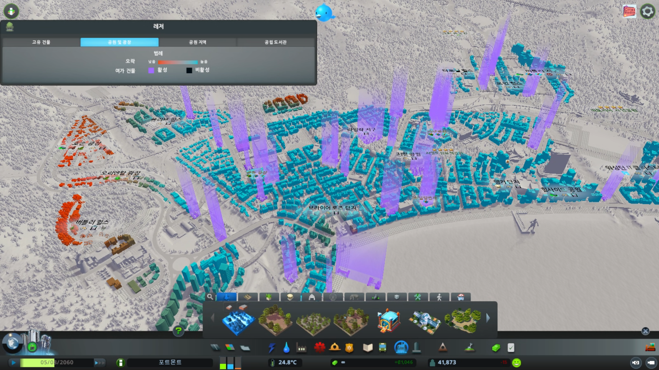Click the Chirper blue bird icon

pos(324,13)
